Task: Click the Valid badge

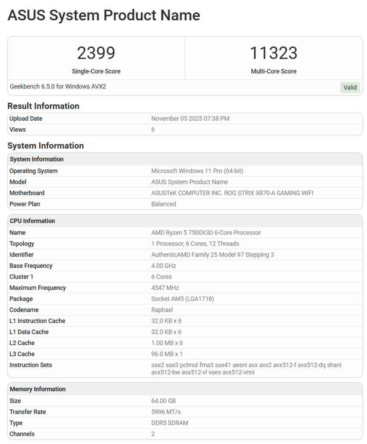Action: (350, 87)
